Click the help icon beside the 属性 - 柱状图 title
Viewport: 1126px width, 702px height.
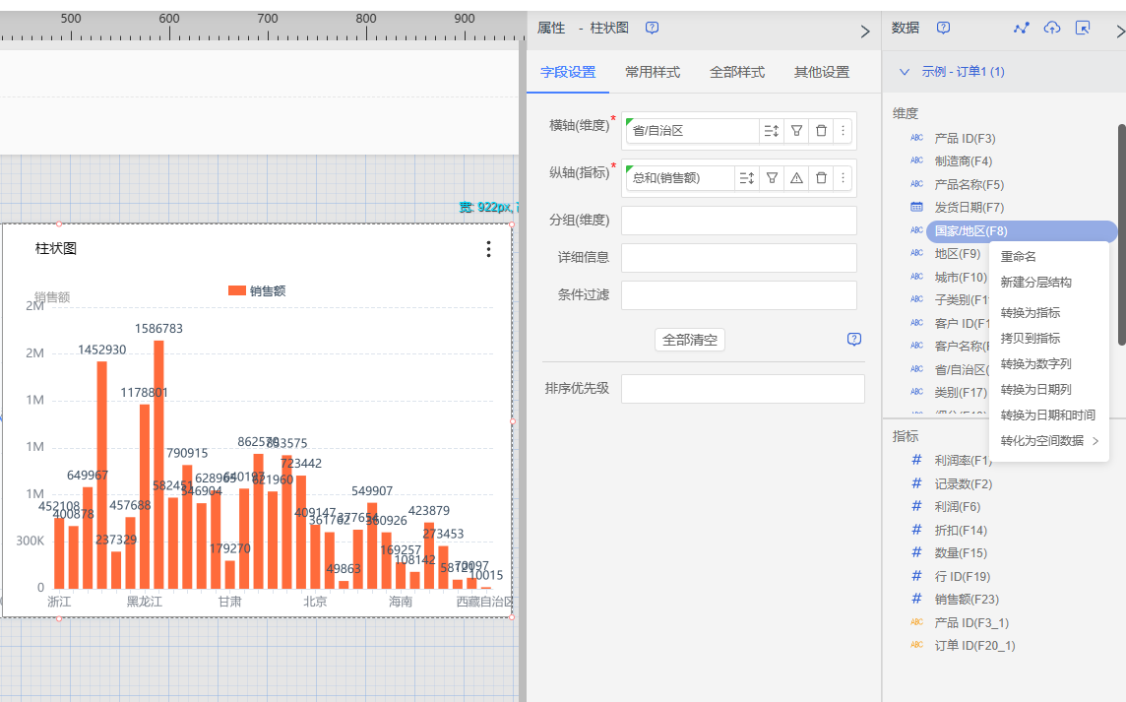coord(652,28)
